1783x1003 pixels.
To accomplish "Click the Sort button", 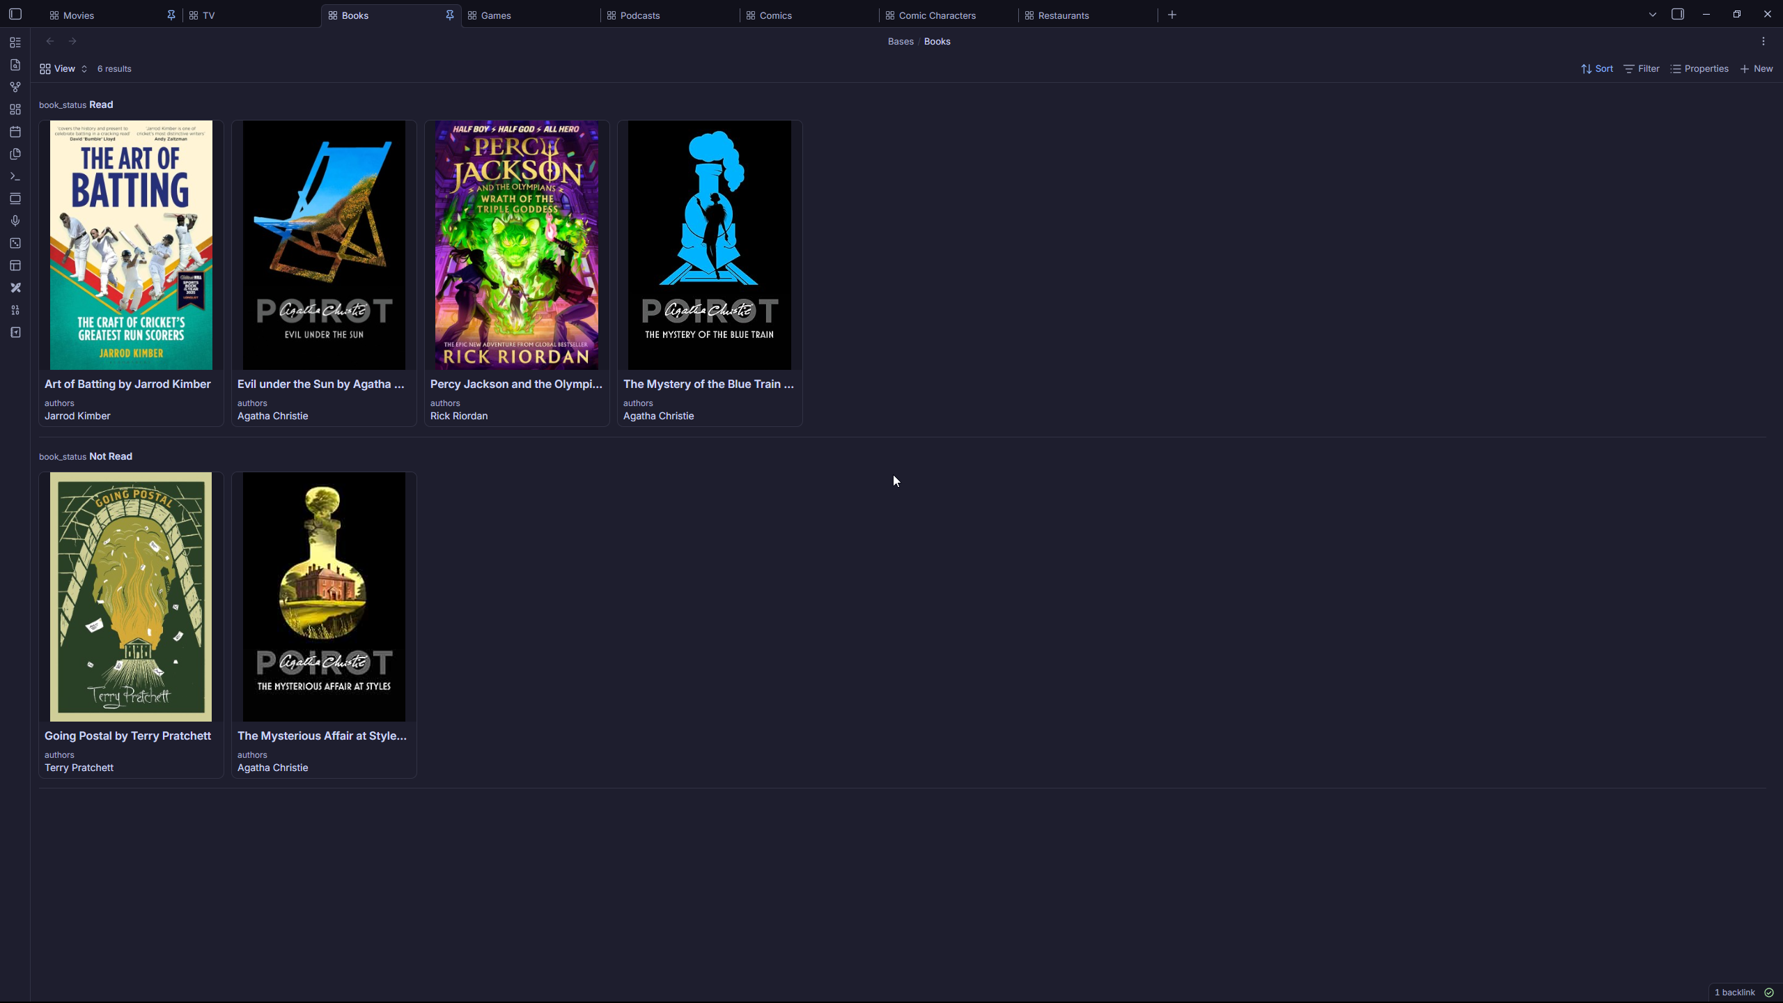I will coord(1597,69).
